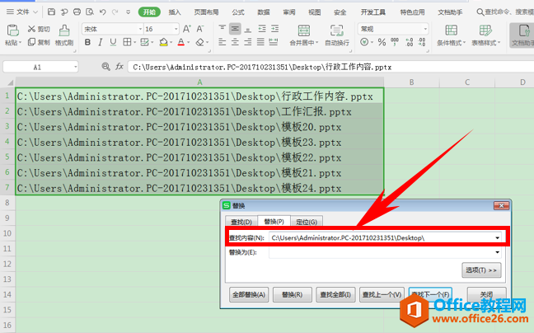
Task: Toggle italic formatting
Action: 101,42
